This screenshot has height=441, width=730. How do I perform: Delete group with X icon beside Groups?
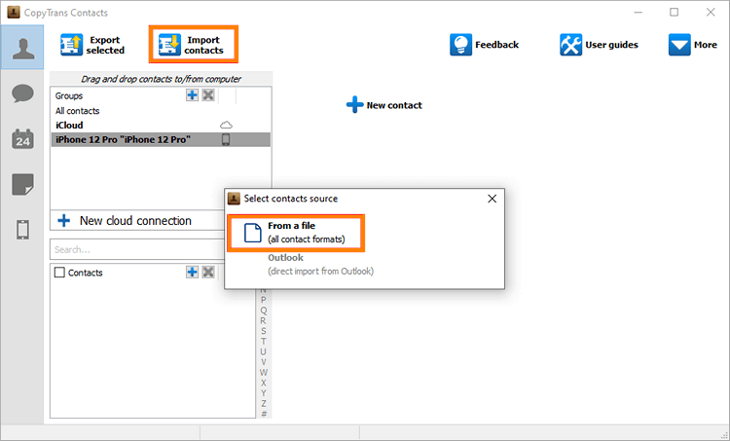[208, 95]
